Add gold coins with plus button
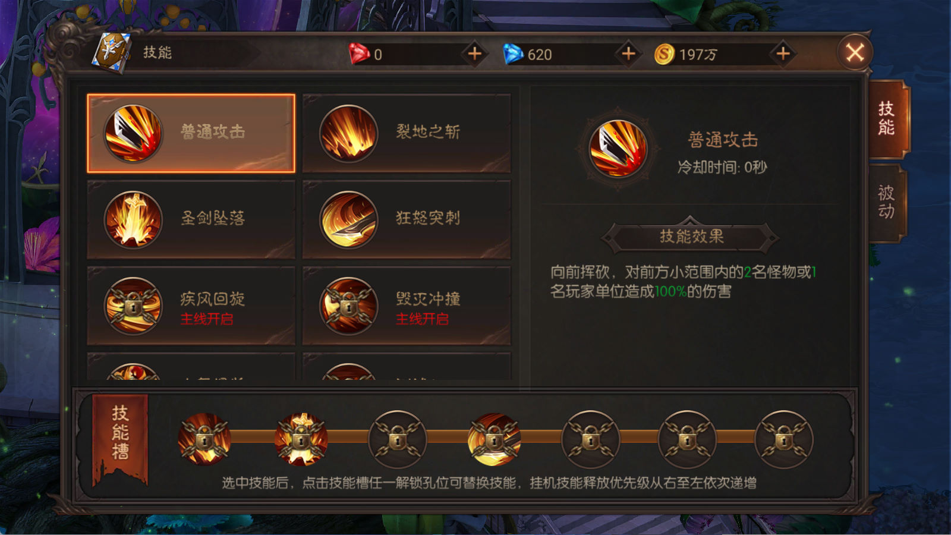This screenshot has height=535, width=951. click(x=783, y=54)
